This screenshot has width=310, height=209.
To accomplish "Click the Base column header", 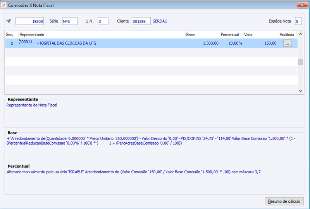I will (202, 35).
